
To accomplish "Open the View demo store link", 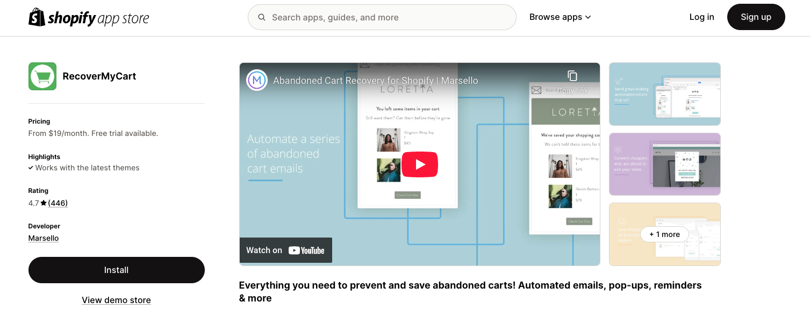I will [x=116, y=300].
